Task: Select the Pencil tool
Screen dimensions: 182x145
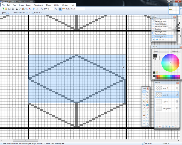Action: click(144, 111)
